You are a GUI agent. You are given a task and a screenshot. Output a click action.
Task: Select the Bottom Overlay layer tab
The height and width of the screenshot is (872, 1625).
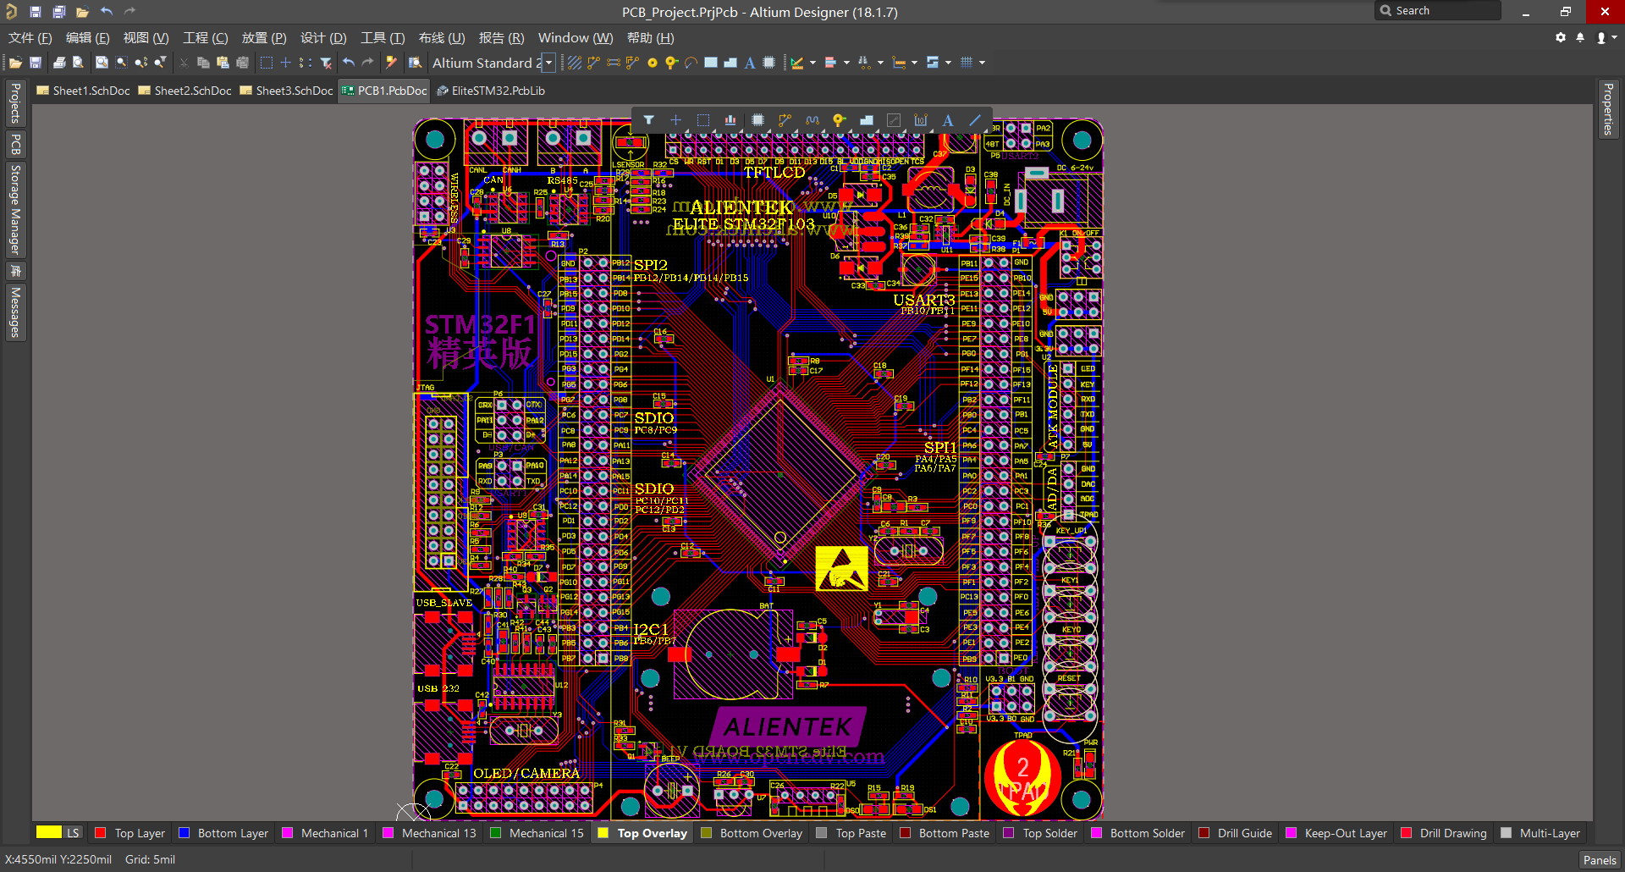click(752, 833)
